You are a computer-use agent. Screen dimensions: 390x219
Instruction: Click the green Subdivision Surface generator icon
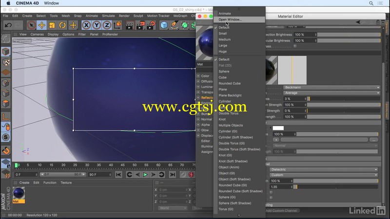185,25
